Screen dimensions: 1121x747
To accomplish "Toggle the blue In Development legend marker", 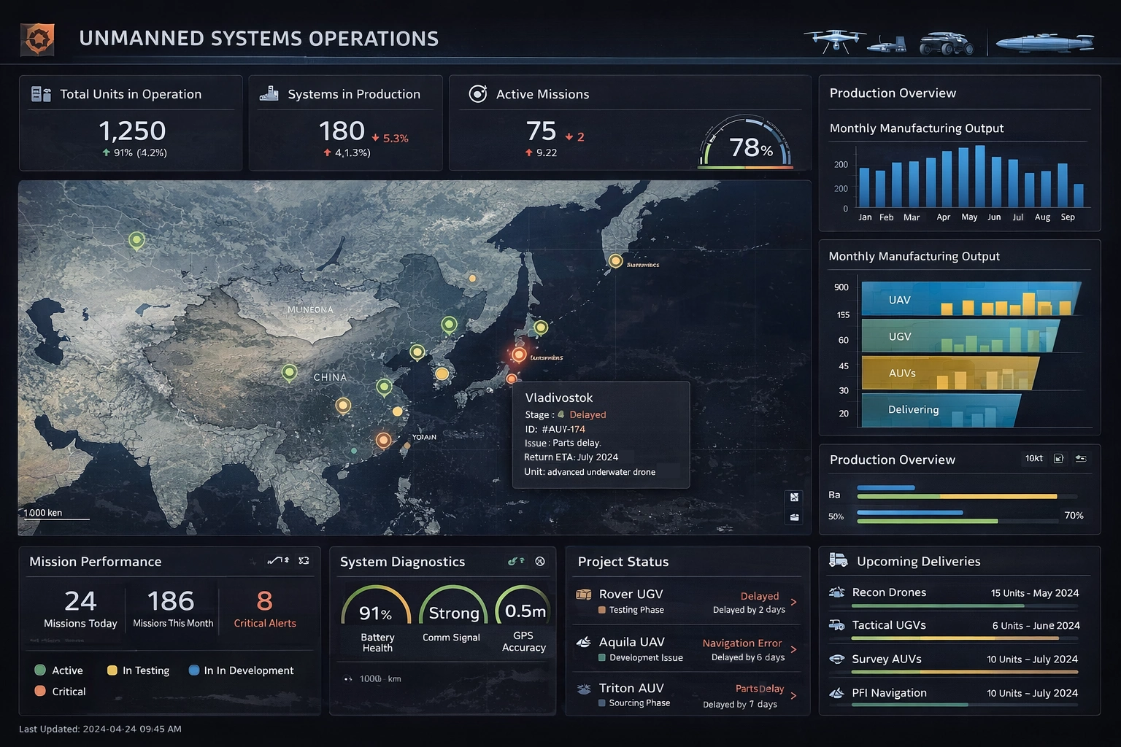I will 193,670.
